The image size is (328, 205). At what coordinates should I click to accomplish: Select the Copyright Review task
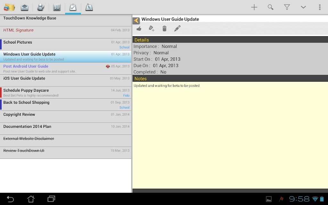click(66, 117)
